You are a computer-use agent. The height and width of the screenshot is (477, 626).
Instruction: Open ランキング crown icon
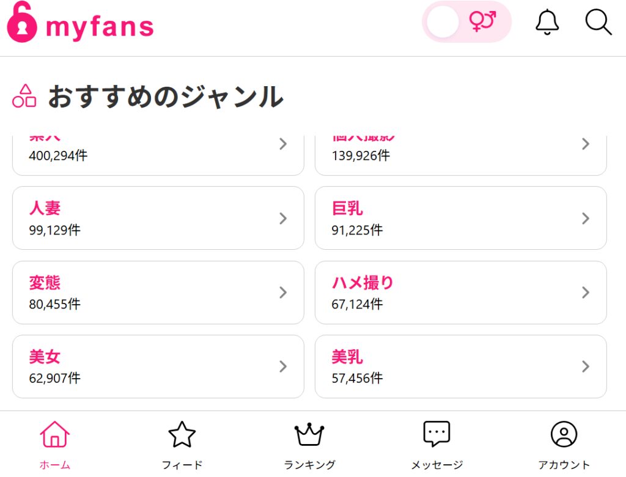[x=309, y=435]
